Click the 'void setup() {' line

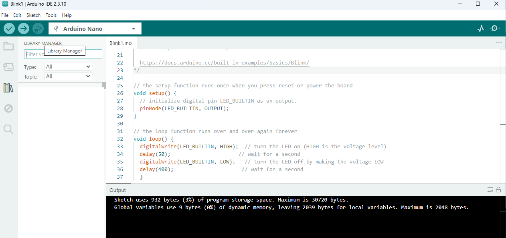(155, 93)
